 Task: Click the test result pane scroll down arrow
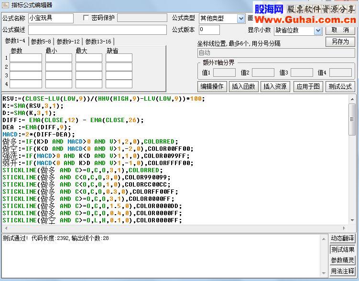tap(324, 273)
